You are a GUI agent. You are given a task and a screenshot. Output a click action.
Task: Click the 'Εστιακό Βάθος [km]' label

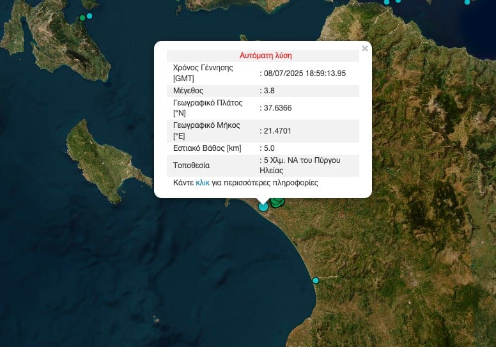tap(207, 148)
